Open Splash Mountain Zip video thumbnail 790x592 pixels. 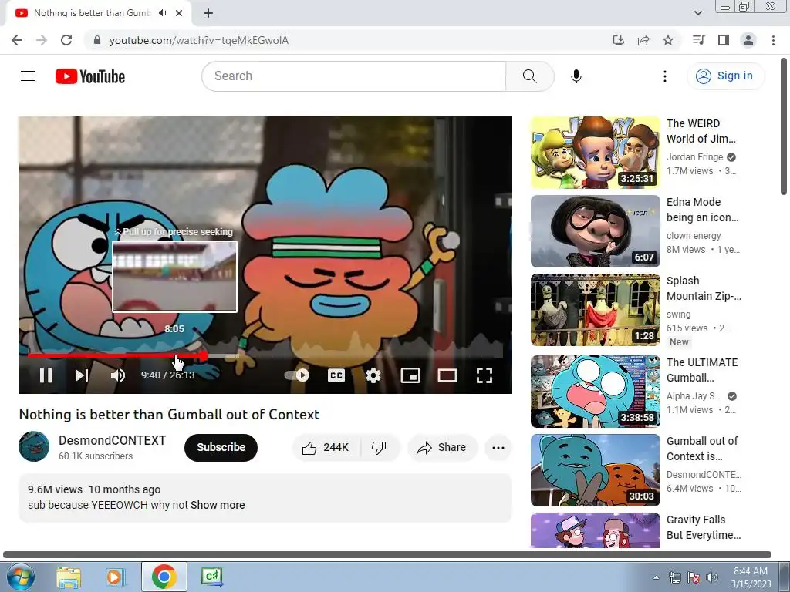pyautogui.click(x=595, y=310)
